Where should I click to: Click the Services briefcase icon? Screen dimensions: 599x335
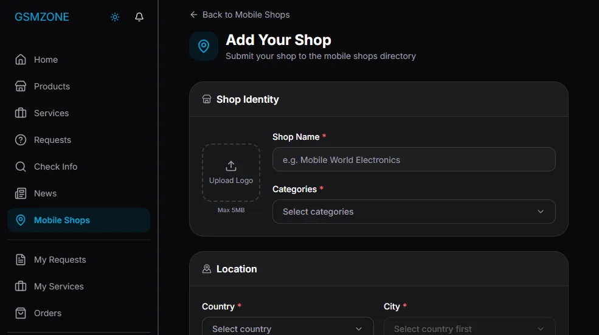click(x=21, y=113)
